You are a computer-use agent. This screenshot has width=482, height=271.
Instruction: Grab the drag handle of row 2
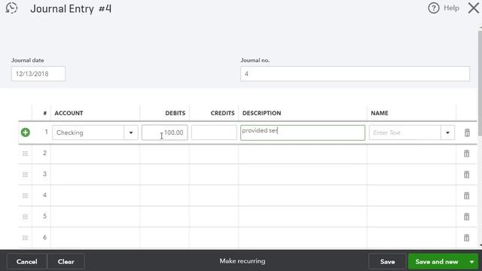click(x=25, y=154)
